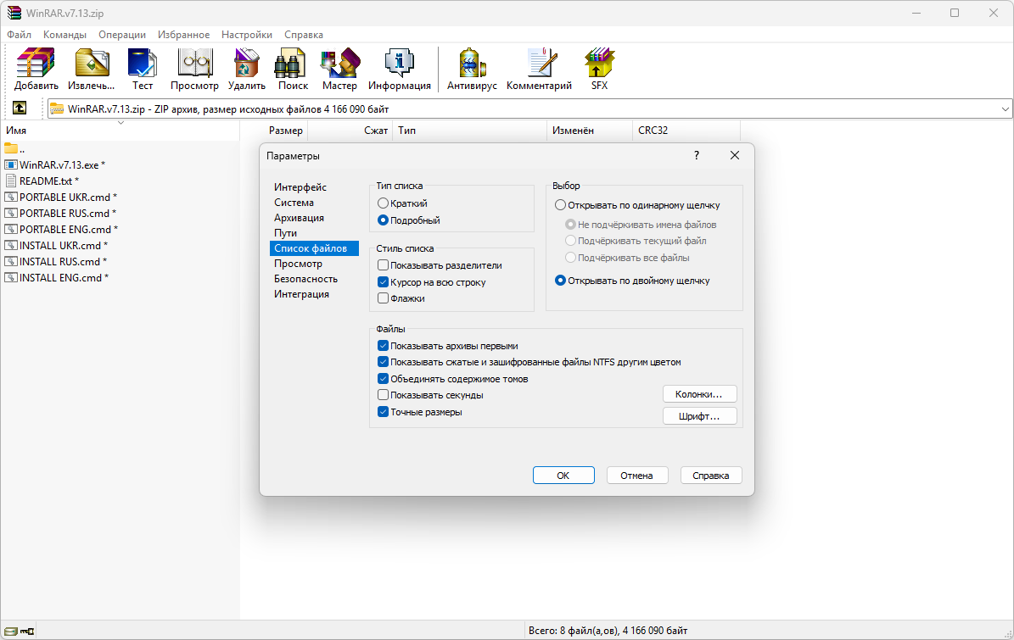This screenshot has height=640, width=1014.
Task: Select the Подробный list type radio button
Action: 383,220
